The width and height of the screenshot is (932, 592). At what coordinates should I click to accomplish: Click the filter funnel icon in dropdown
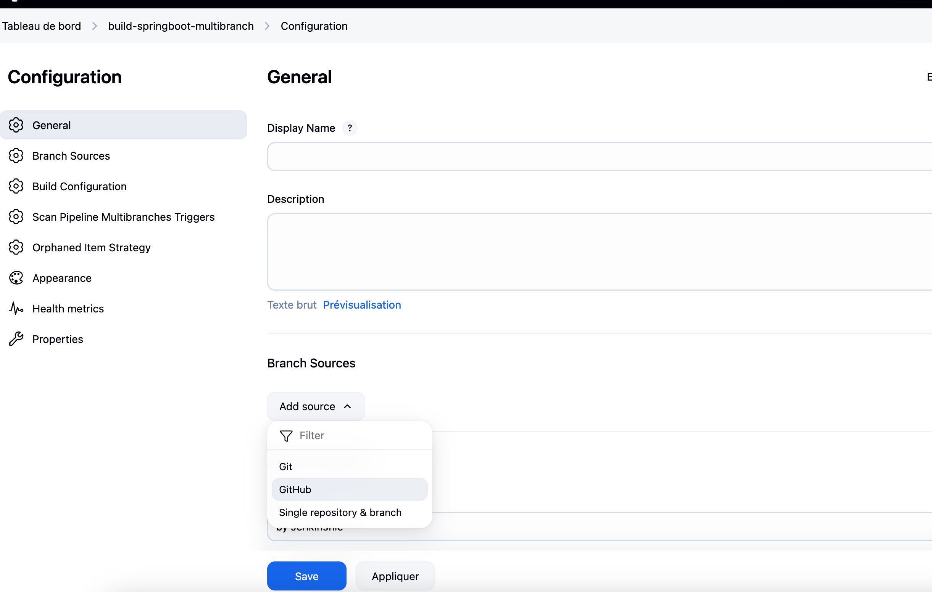tap(286, 436)
